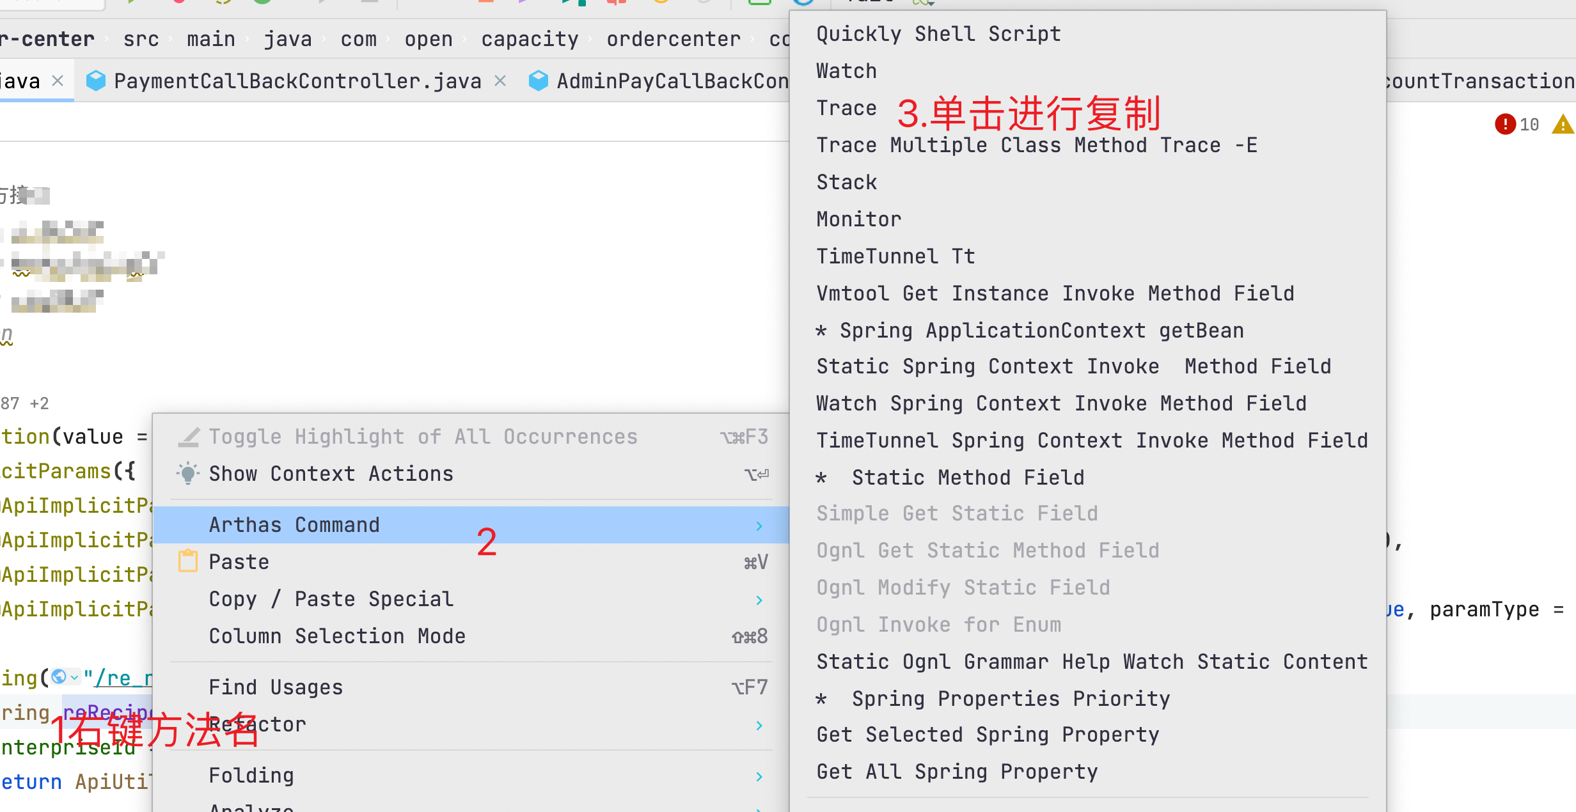Screen dimensions: 1576x812
Task: Click the Show Context Actions lightbulb icon
Action: (188, 473)
